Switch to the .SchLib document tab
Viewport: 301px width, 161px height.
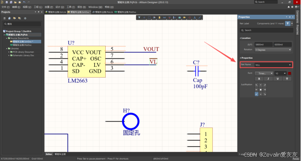[x=56, y=12]
